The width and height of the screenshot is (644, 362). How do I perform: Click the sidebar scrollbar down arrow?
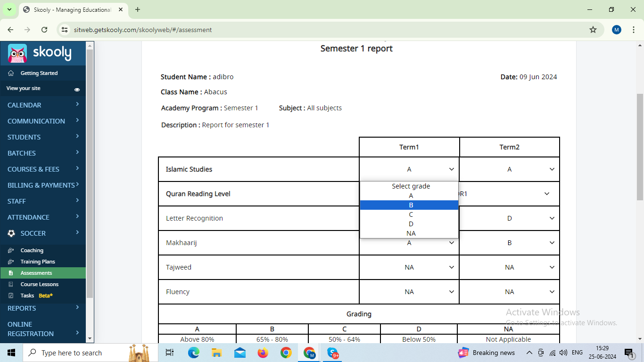tap(90, 338)
